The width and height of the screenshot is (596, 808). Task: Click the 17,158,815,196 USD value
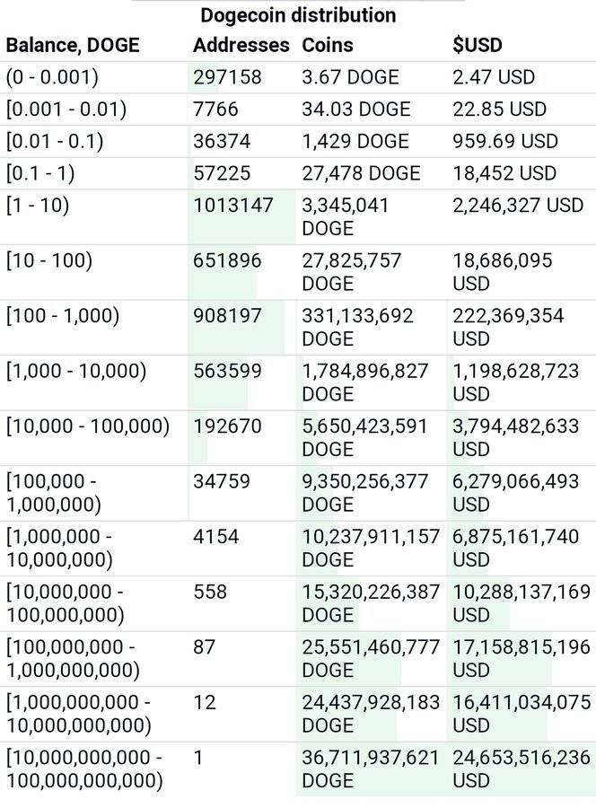click(521, 658)
